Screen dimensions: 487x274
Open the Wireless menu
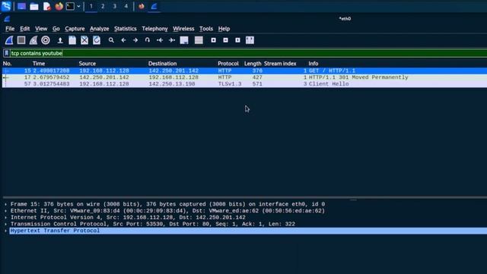coord(183,29)
